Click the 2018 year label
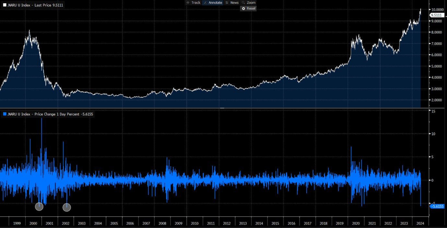Image resolution: width=447 pixels, height=228 pixels. [324, 223]
